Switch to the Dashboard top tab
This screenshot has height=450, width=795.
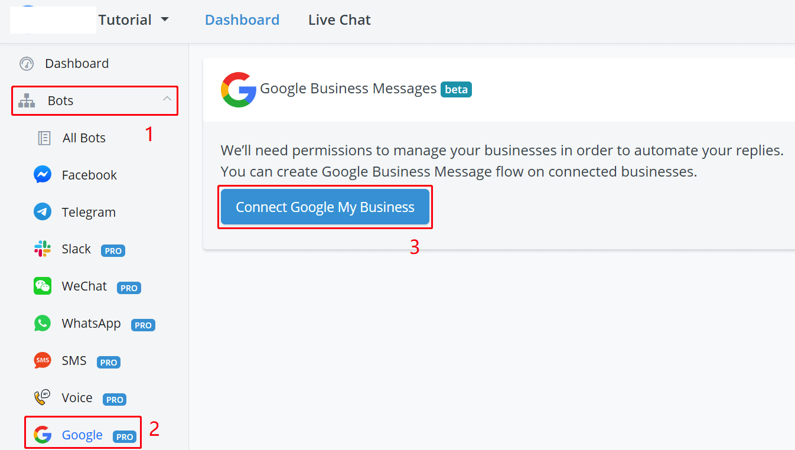pos(242,20)
